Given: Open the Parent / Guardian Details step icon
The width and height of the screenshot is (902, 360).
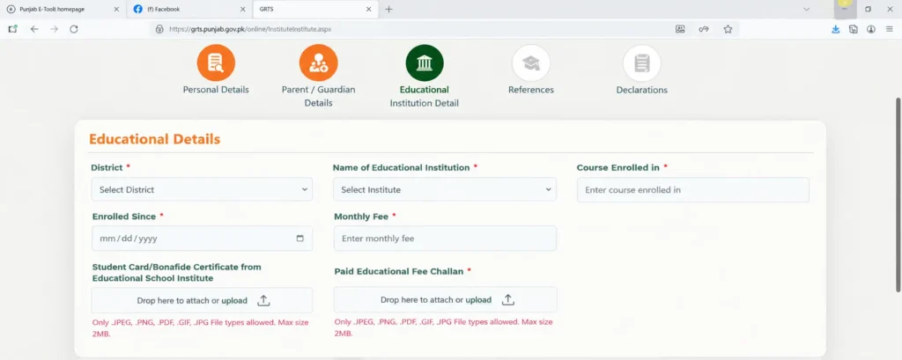Looking at the screenshot, I should [x=318, y=63].
